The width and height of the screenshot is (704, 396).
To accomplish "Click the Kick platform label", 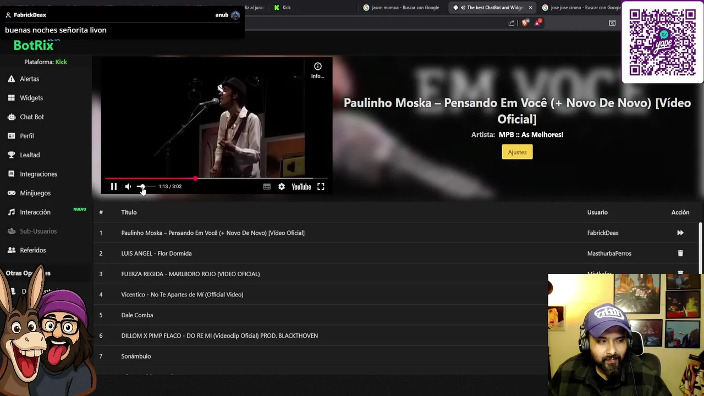I will tap(61, 62).
